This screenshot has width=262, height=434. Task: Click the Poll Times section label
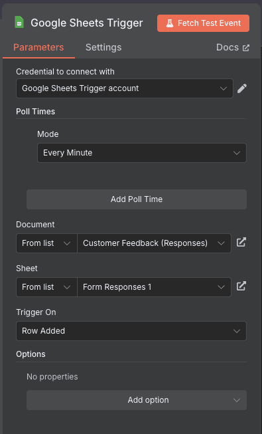pyautogui.click(x=35, y=112)
